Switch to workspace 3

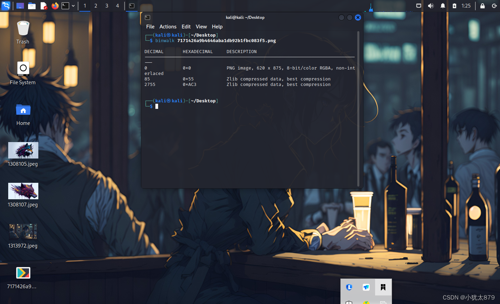click(x=107, y=6)
